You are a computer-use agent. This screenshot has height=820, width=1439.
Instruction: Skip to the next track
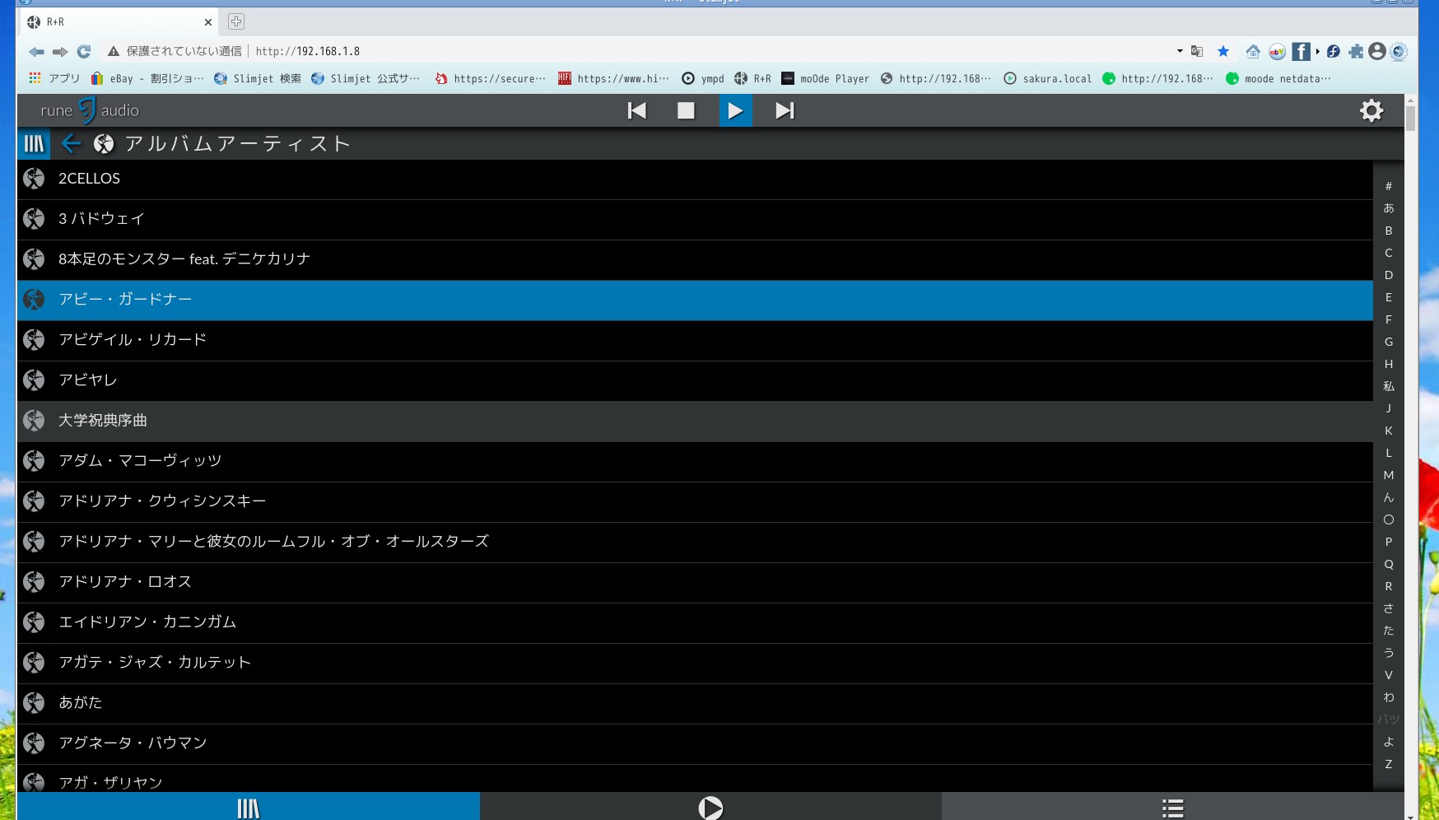784,109
